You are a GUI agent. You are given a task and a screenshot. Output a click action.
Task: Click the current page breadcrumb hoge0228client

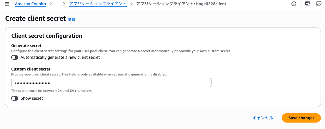pos(181,4)
